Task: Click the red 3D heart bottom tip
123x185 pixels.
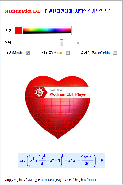Action: [x=58, y=138]
